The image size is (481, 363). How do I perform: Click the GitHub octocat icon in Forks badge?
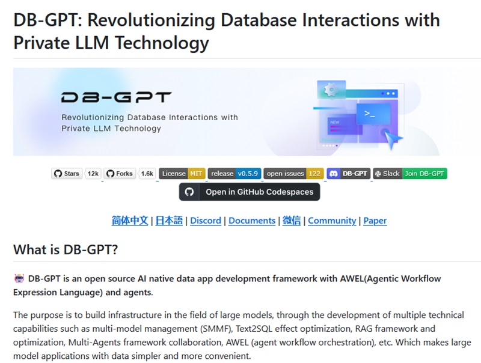click(111, 174)
